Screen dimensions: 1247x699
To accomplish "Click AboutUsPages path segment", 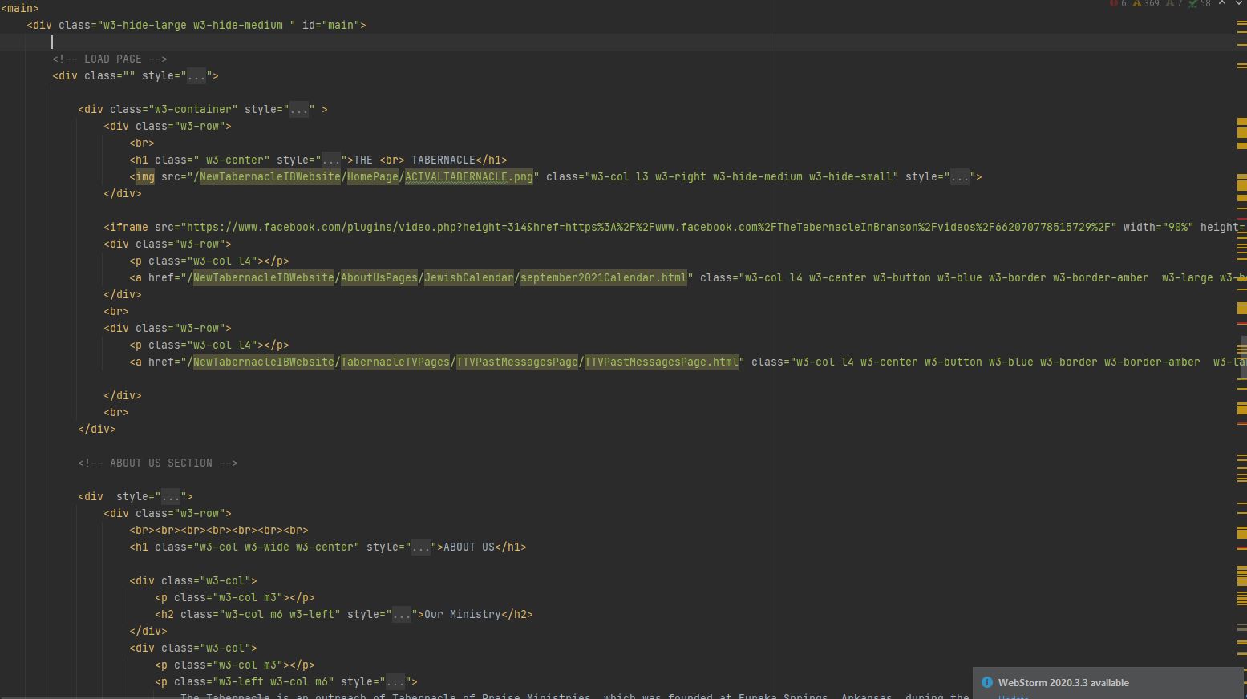I will (379, 278).
